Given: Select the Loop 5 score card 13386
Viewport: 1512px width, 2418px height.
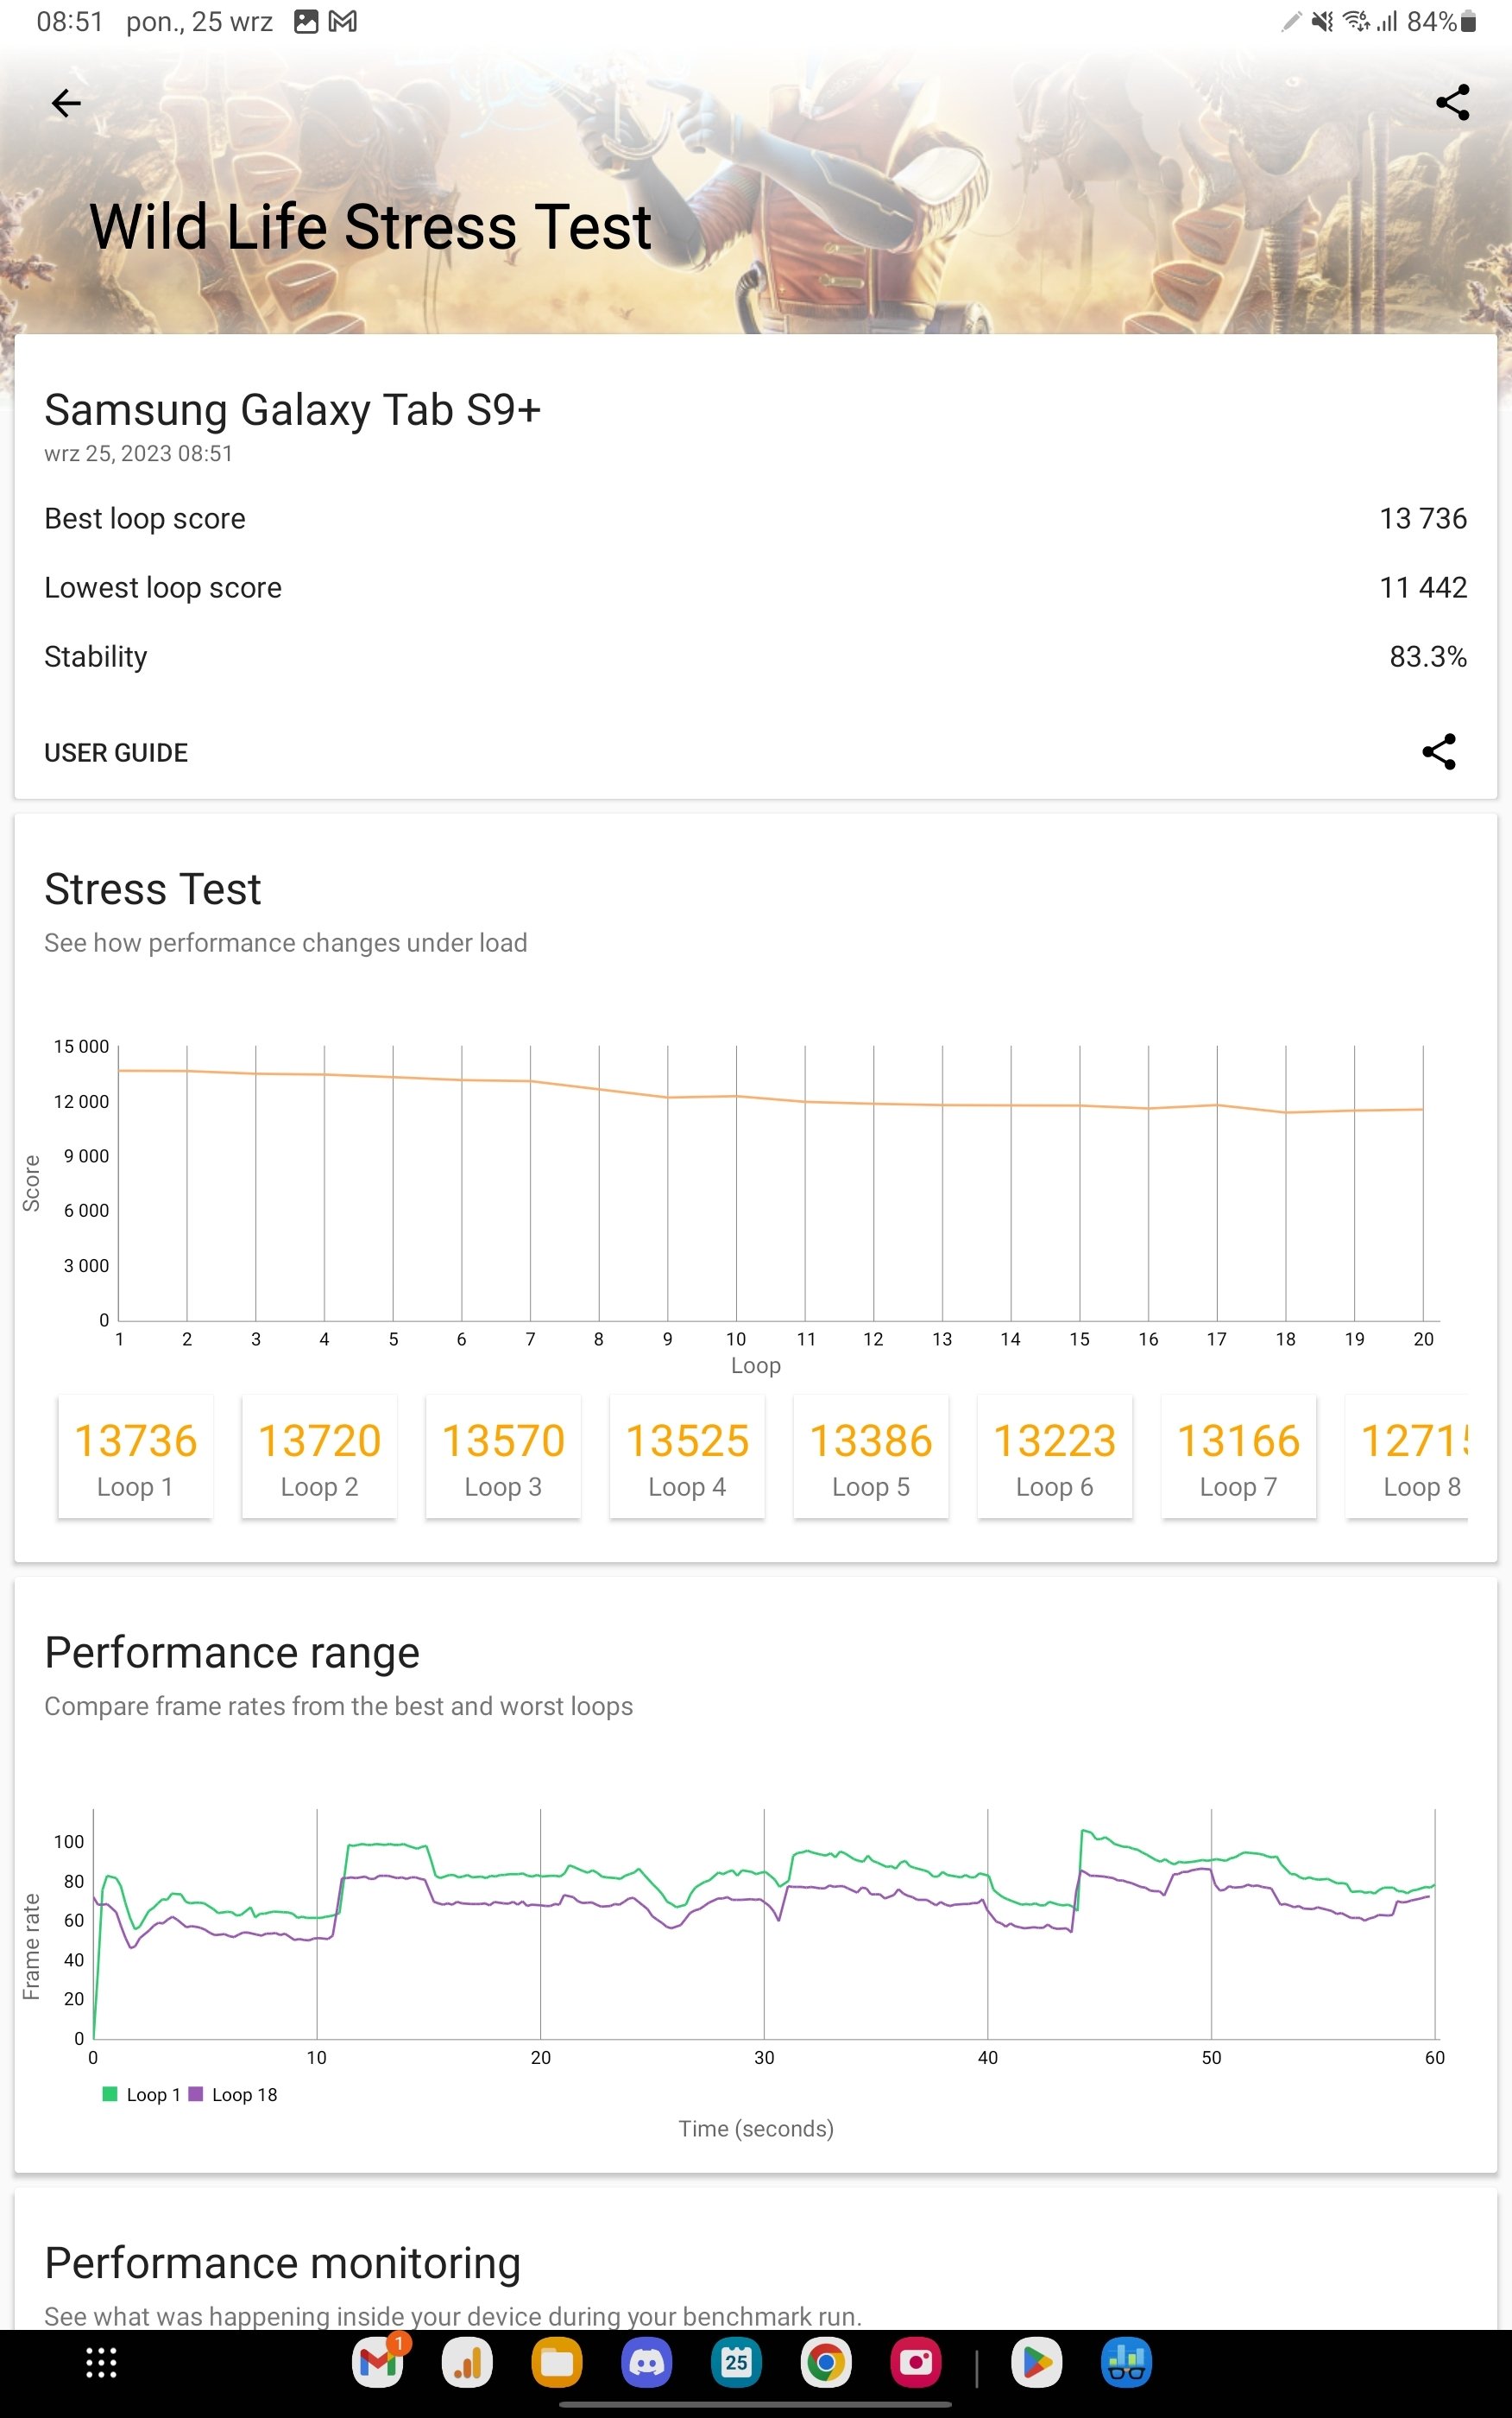Looking at the screenshot, I should click(x=871, y=1457).
